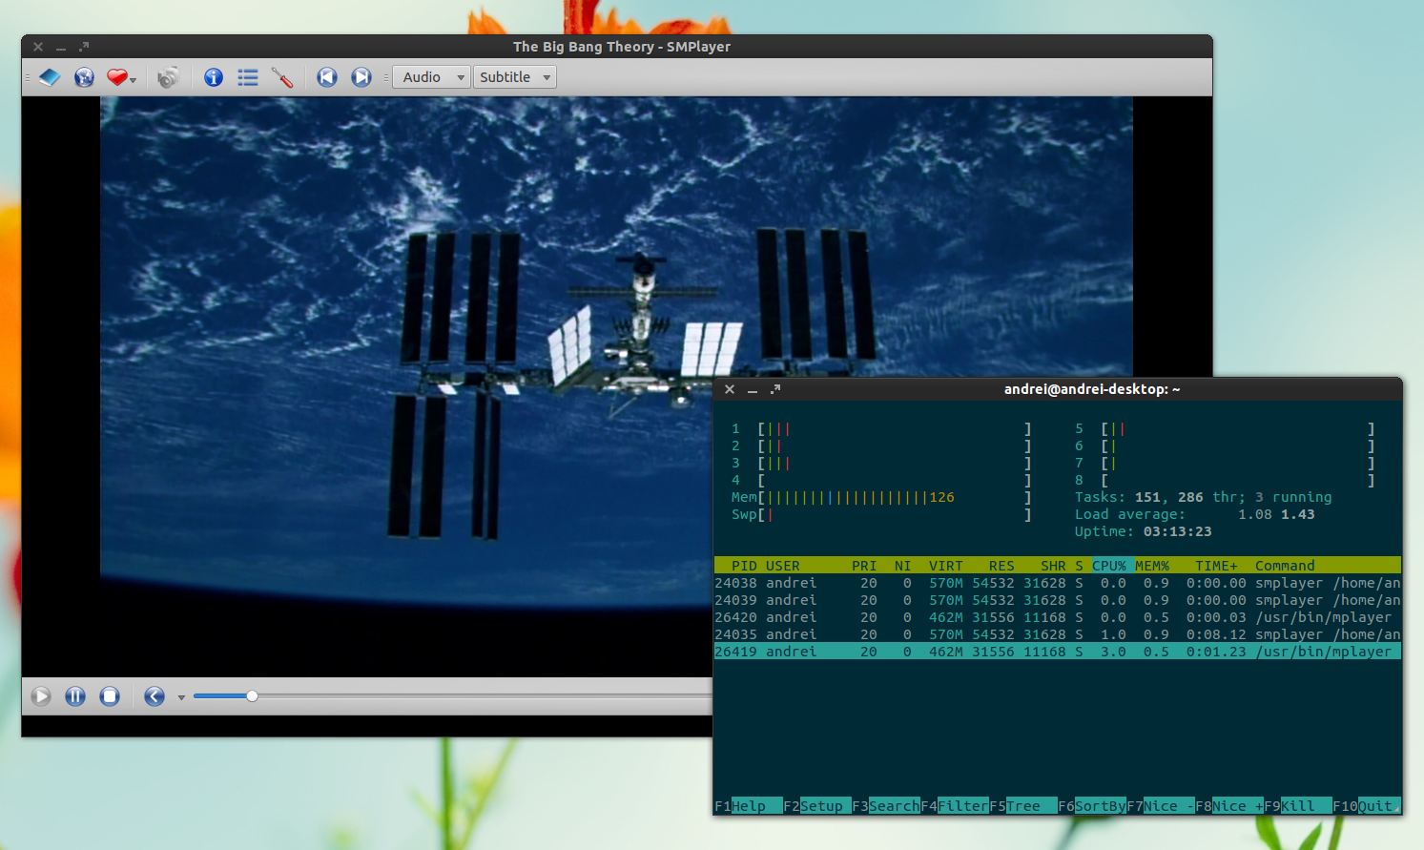1424x850 pixels.
Task: Take a screenshot with the camera icon
Action: (x=168, y=77)
